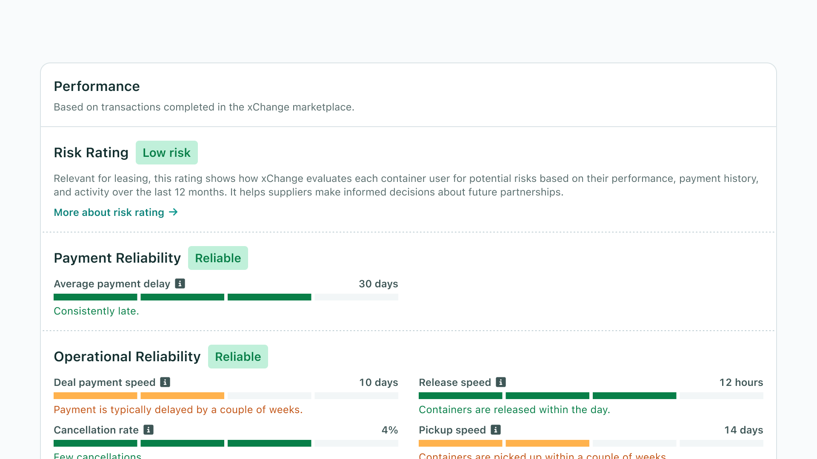Screen dimensions: 817x459
Task: Open the Pickup speed info icon
Action: [496, 430]
